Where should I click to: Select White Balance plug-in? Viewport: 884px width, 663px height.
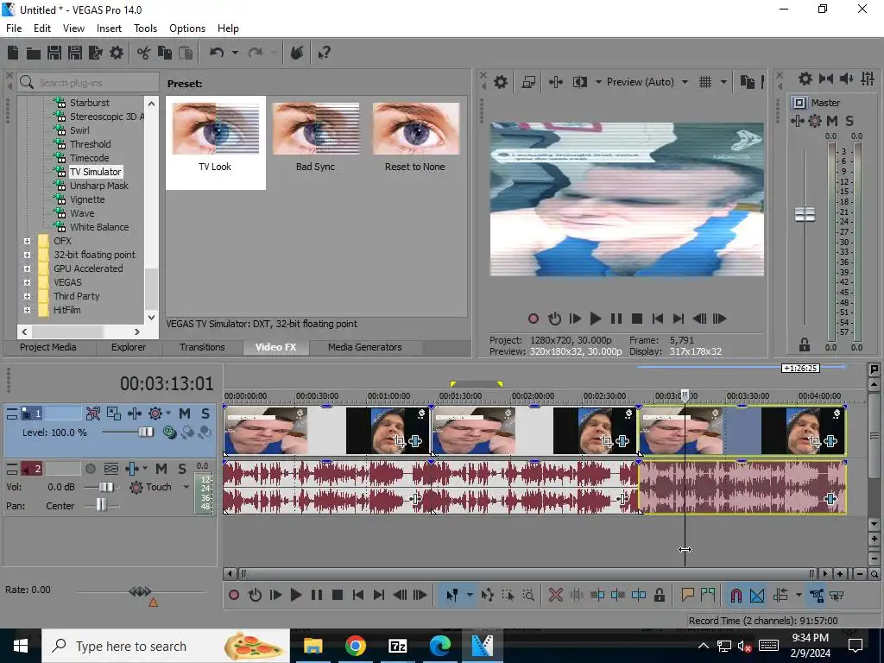point(99,227)
